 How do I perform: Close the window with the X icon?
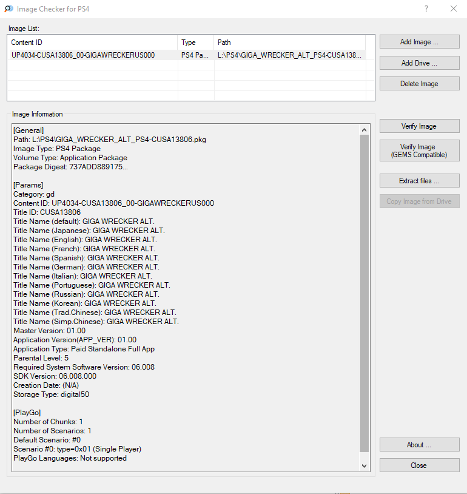pos(454,9)
